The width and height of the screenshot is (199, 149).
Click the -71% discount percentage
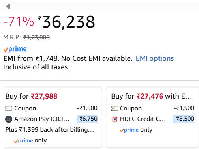pyautogui.click(x=19, y=21)
